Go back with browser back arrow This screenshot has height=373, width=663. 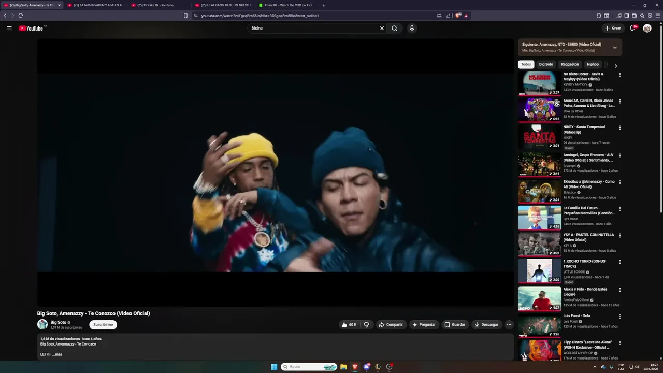pos(5,16)
